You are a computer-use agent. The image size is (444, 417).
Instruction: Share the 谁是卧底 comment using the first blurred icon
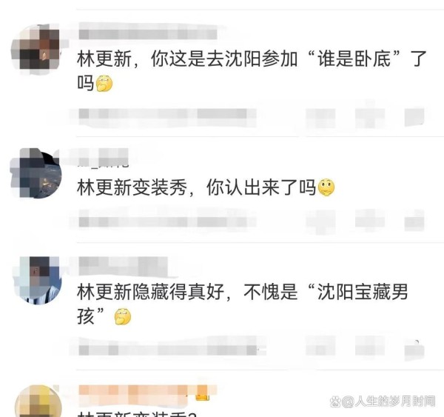(320, 117)
